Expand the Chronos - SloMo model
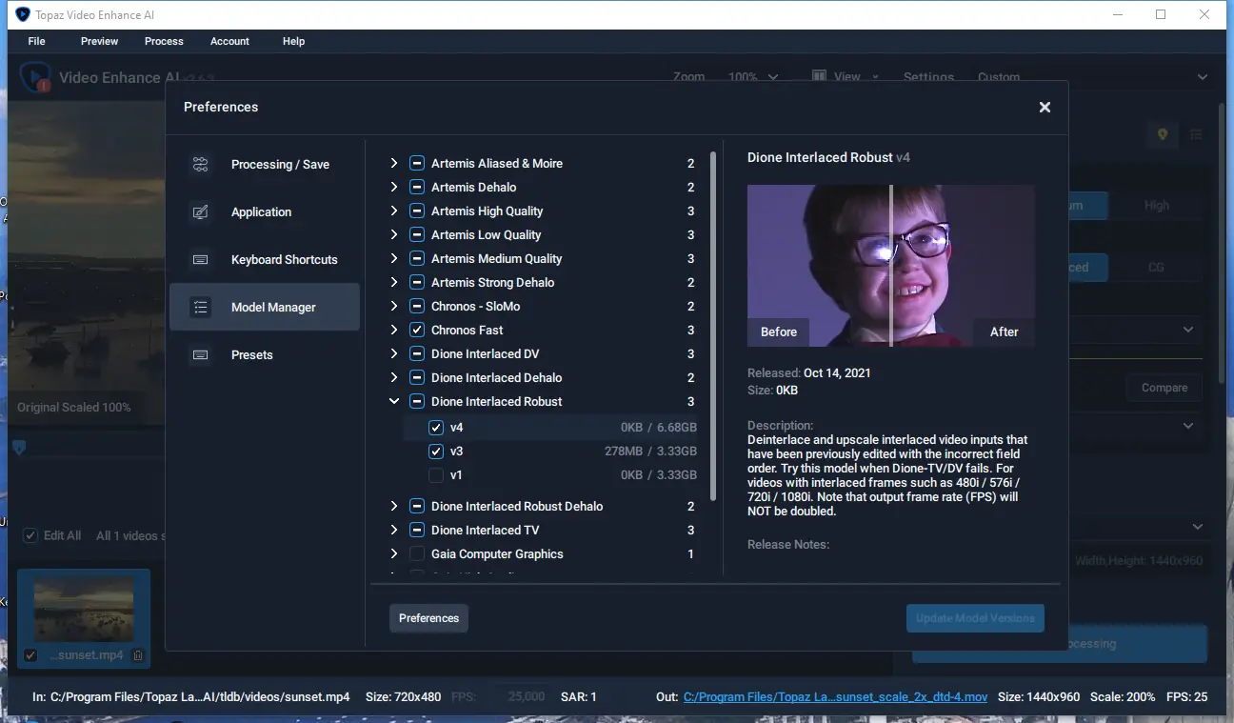The image size is (1234, 723). click(394, 307)
